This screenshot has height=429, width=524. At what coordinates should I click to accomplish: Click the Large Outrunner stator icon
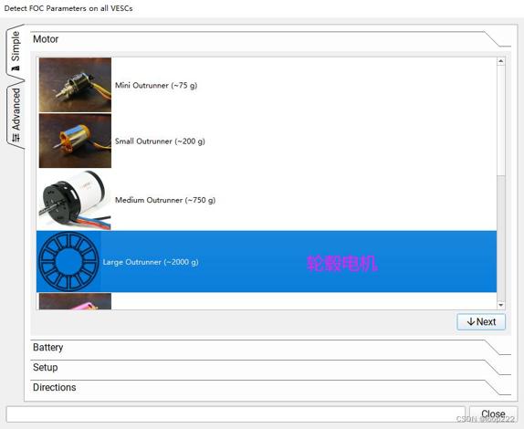(x=68, y=262)
